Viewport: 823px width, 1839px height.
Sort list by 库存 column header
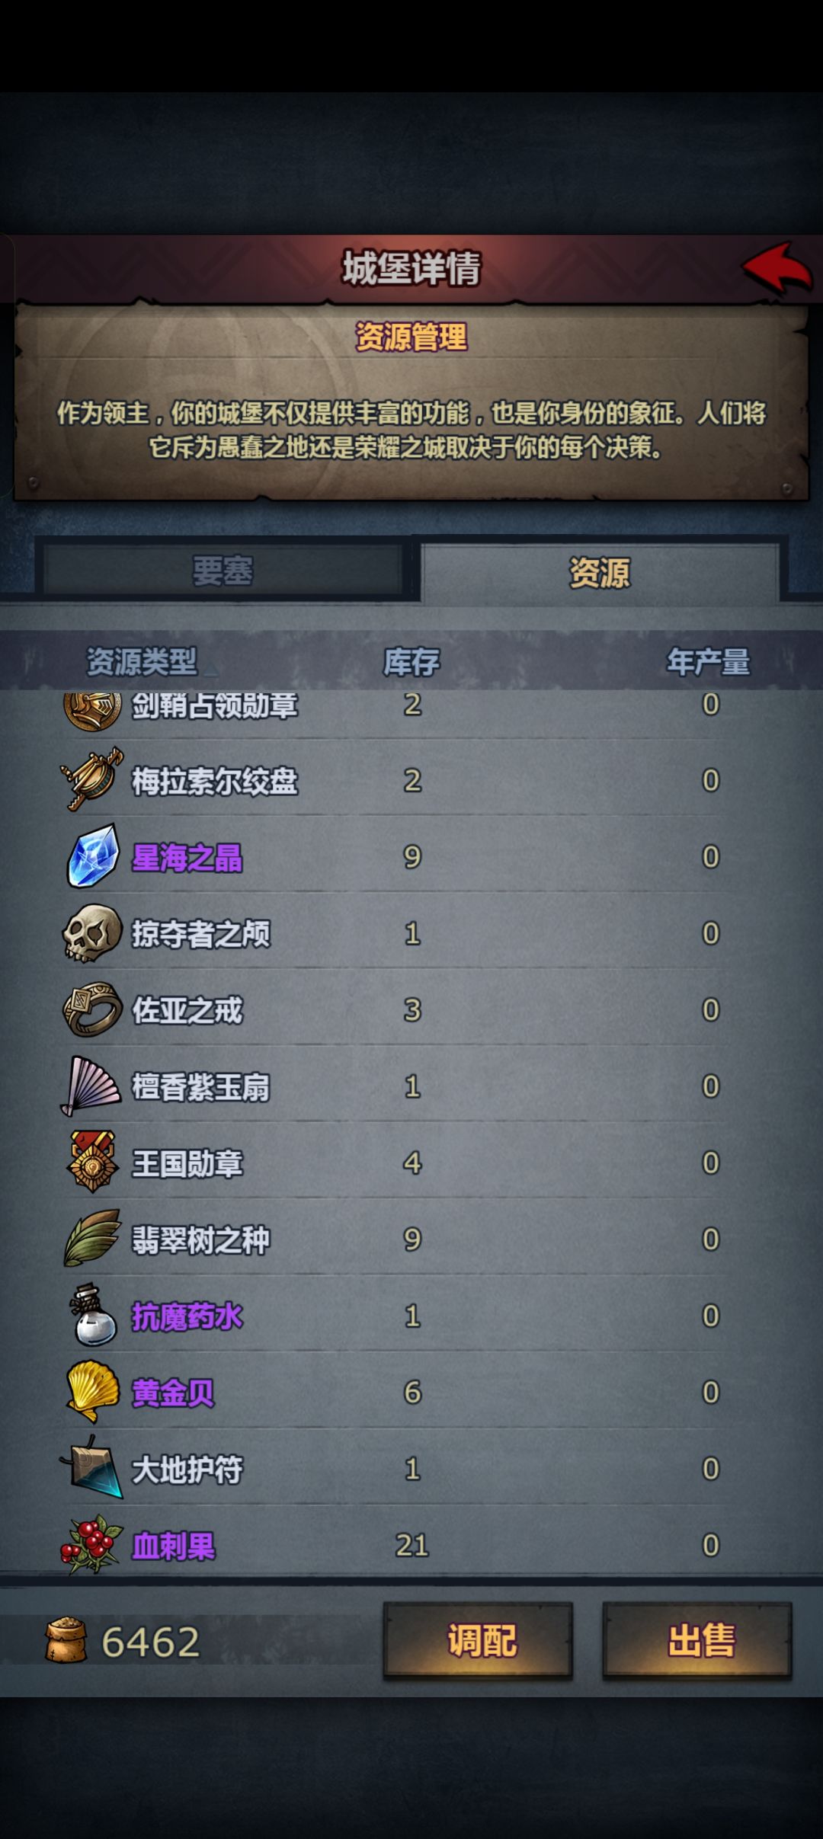(x=411, y=661)
